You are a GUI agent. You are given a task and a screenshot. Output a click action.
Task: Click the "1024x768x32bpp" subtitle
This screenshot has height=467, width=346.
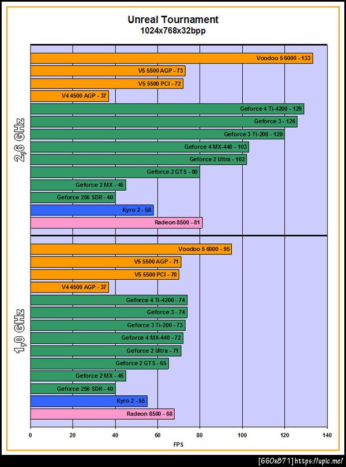[173, 31]
